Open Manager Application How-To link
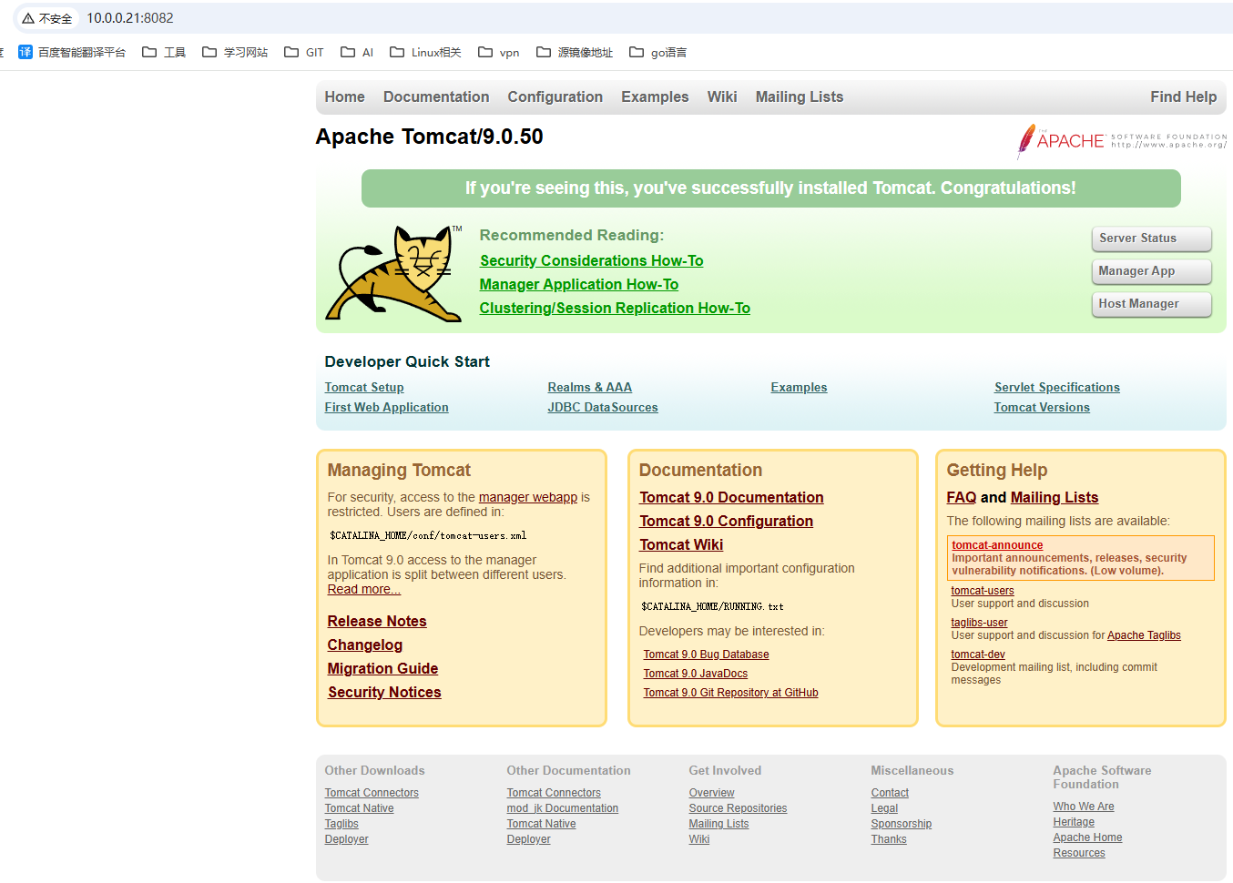Viewport: 1233px width, 883px height. 579,285
